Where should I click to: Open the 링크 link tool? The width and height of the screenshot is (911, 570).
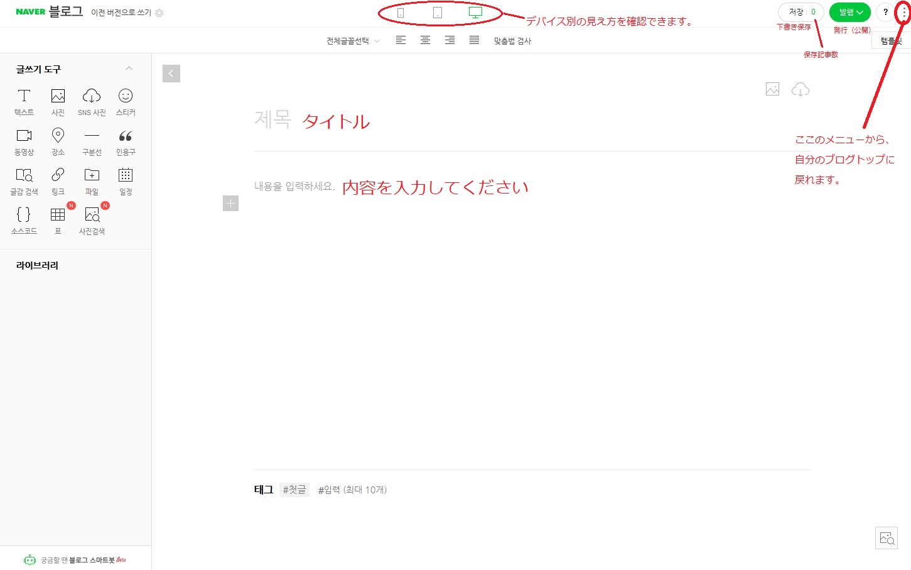pyautogui.click(x=58, y=182)
